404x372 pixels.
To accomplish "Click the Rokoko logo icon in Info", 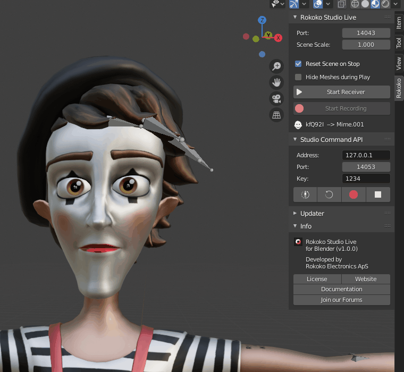I will click(298, 242).
